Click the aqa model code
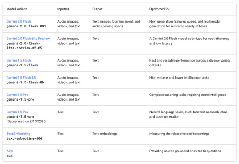Image resolution: width=239 pixels, height=164 pixels. click(9, 156)
